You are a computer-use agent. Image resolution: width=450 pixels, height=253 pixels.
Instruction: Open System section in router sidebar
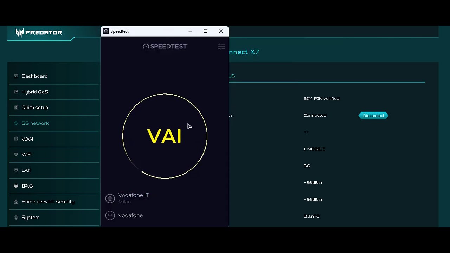pyautogui.click(x=31, y=218)
